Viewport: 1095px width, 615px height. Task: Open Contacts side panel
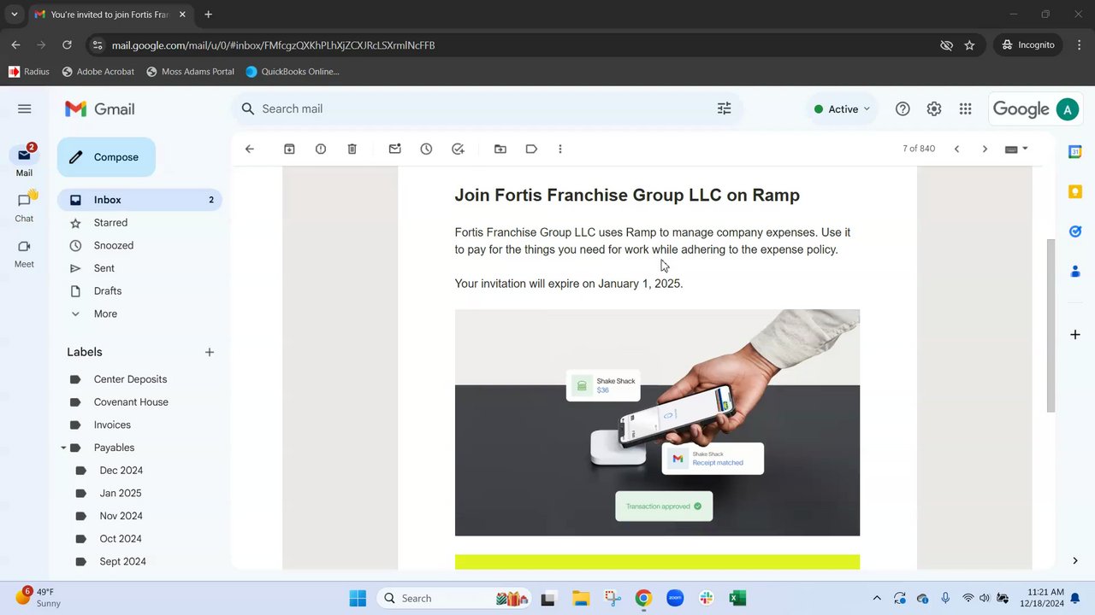(1075, 272)
